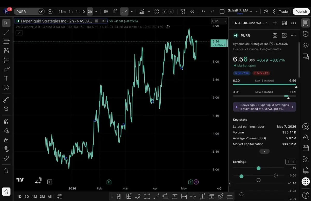Screen dimensions: 311x201
Task: Choose the line chart style icon
Action: (x=124, y=12)
